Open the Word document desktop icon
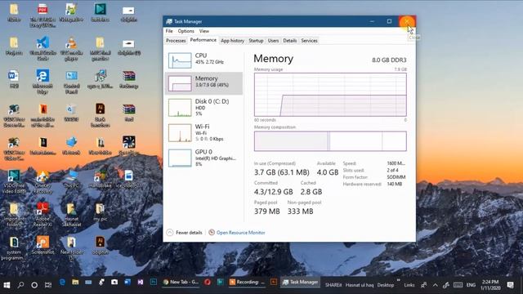 [14, 79]
